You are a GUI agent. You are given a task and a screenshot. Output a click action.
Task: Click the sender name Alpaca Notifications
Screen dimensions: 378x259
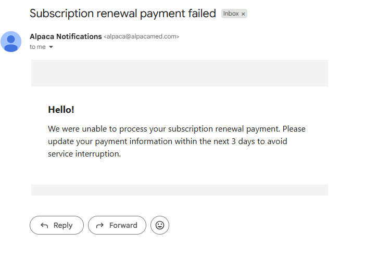[x=66, y=36]
